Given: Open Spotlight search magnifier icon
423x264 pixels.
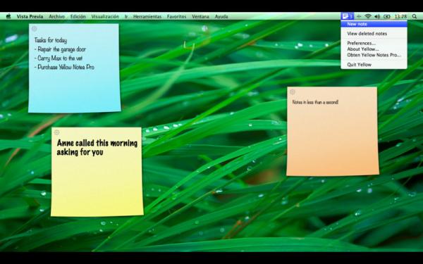Looking at the screenshot, I should 415,16.
